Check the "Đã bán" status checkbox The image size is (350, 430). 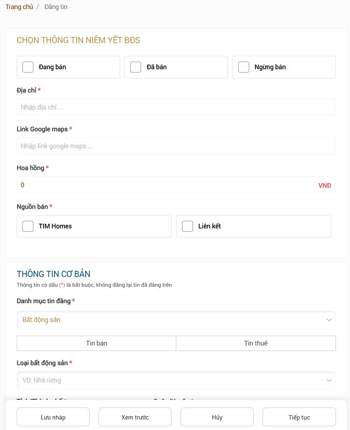[136, 67]
